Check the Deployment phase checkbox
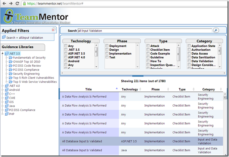This screenshot has height=157, width=229. [107, 46]
